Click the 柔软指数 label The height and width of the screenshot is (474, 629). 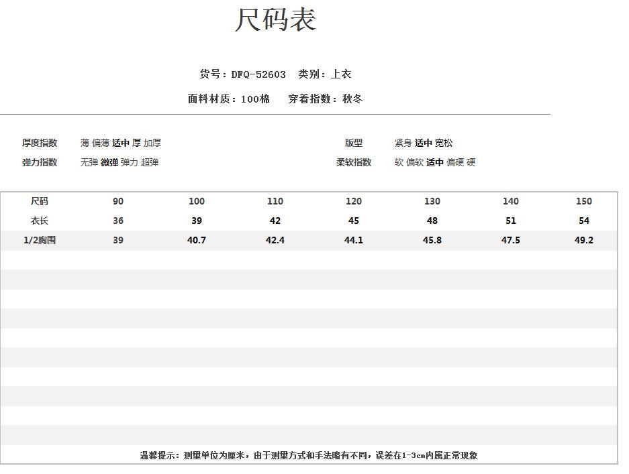click(354, 162)
